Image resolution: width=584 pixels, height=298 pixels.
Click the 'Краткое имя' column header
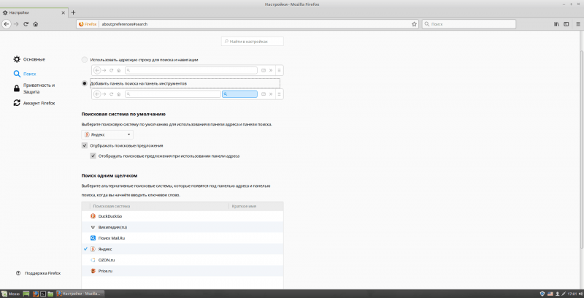coord(256,206)
